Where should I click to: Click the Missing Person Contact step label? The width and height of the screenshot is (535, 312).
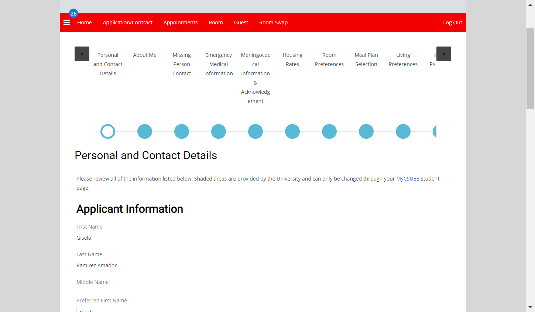182,64
